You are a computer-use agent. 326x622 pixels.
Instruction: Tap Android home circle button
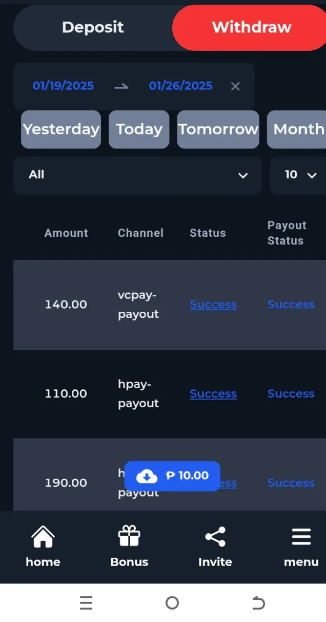click(x=172, y=602)
